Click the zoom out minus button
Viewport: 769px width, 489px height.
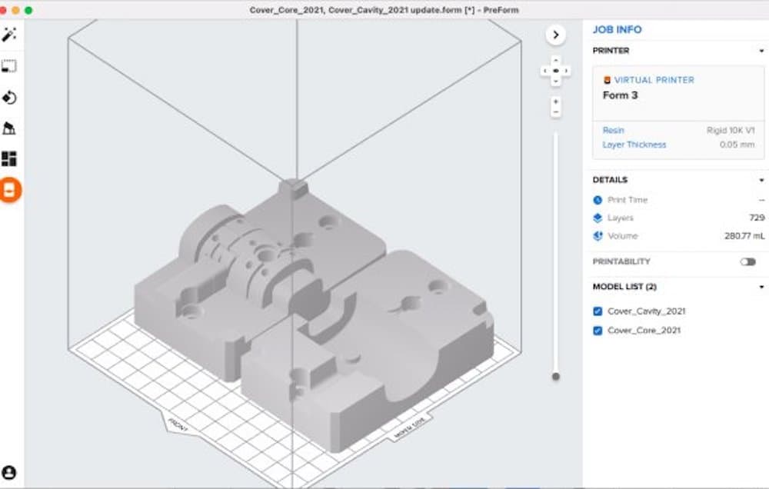coord(555,112)
